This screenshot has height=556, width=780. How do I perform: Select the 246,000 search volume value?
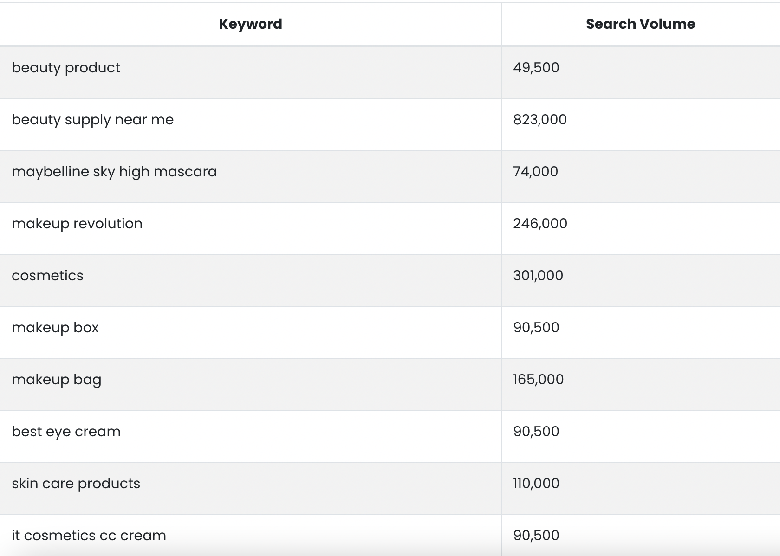click(540, 224)
